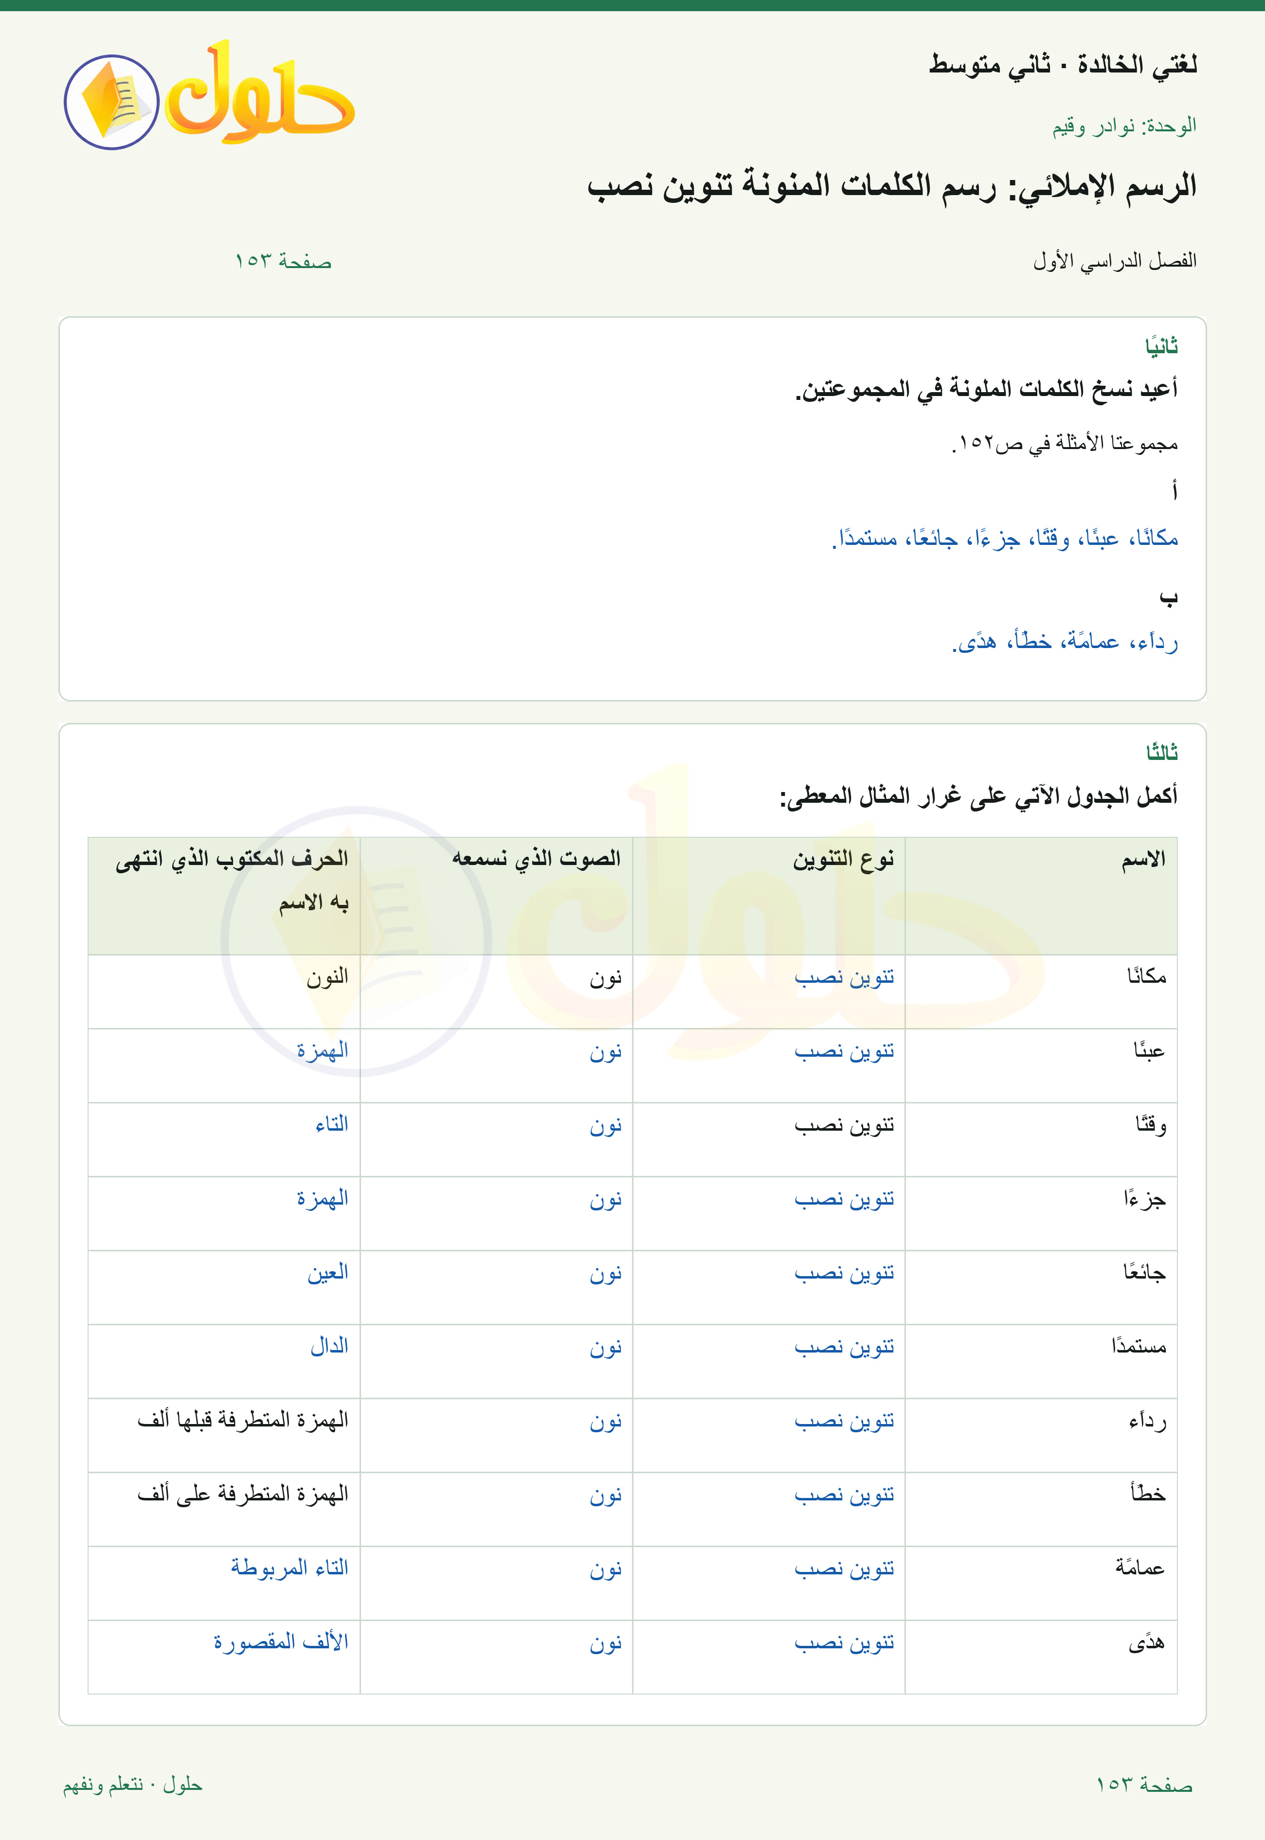
Task: Click 'صفحة ١٥٣' label near the top
Action: [283, 261]
